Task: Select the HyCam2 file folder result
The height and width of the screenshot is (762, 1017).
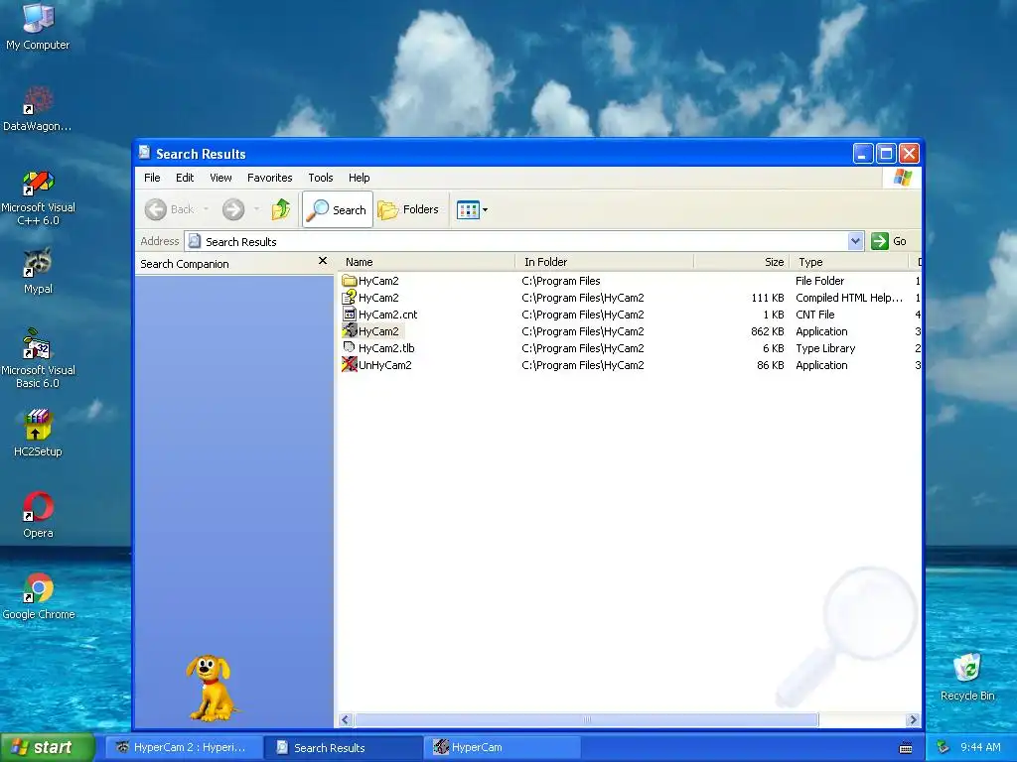Action: pyautogui.click(x=371, y=281)
